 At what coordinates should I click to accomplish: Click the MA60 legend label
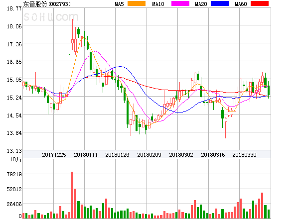[x=241, y=4]
